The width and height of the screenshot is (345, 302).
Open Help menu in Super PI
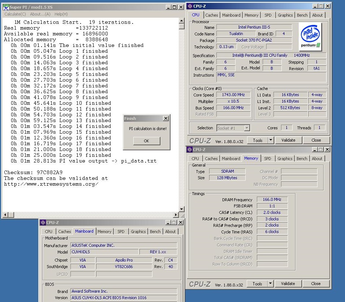(x=61, y=14)
